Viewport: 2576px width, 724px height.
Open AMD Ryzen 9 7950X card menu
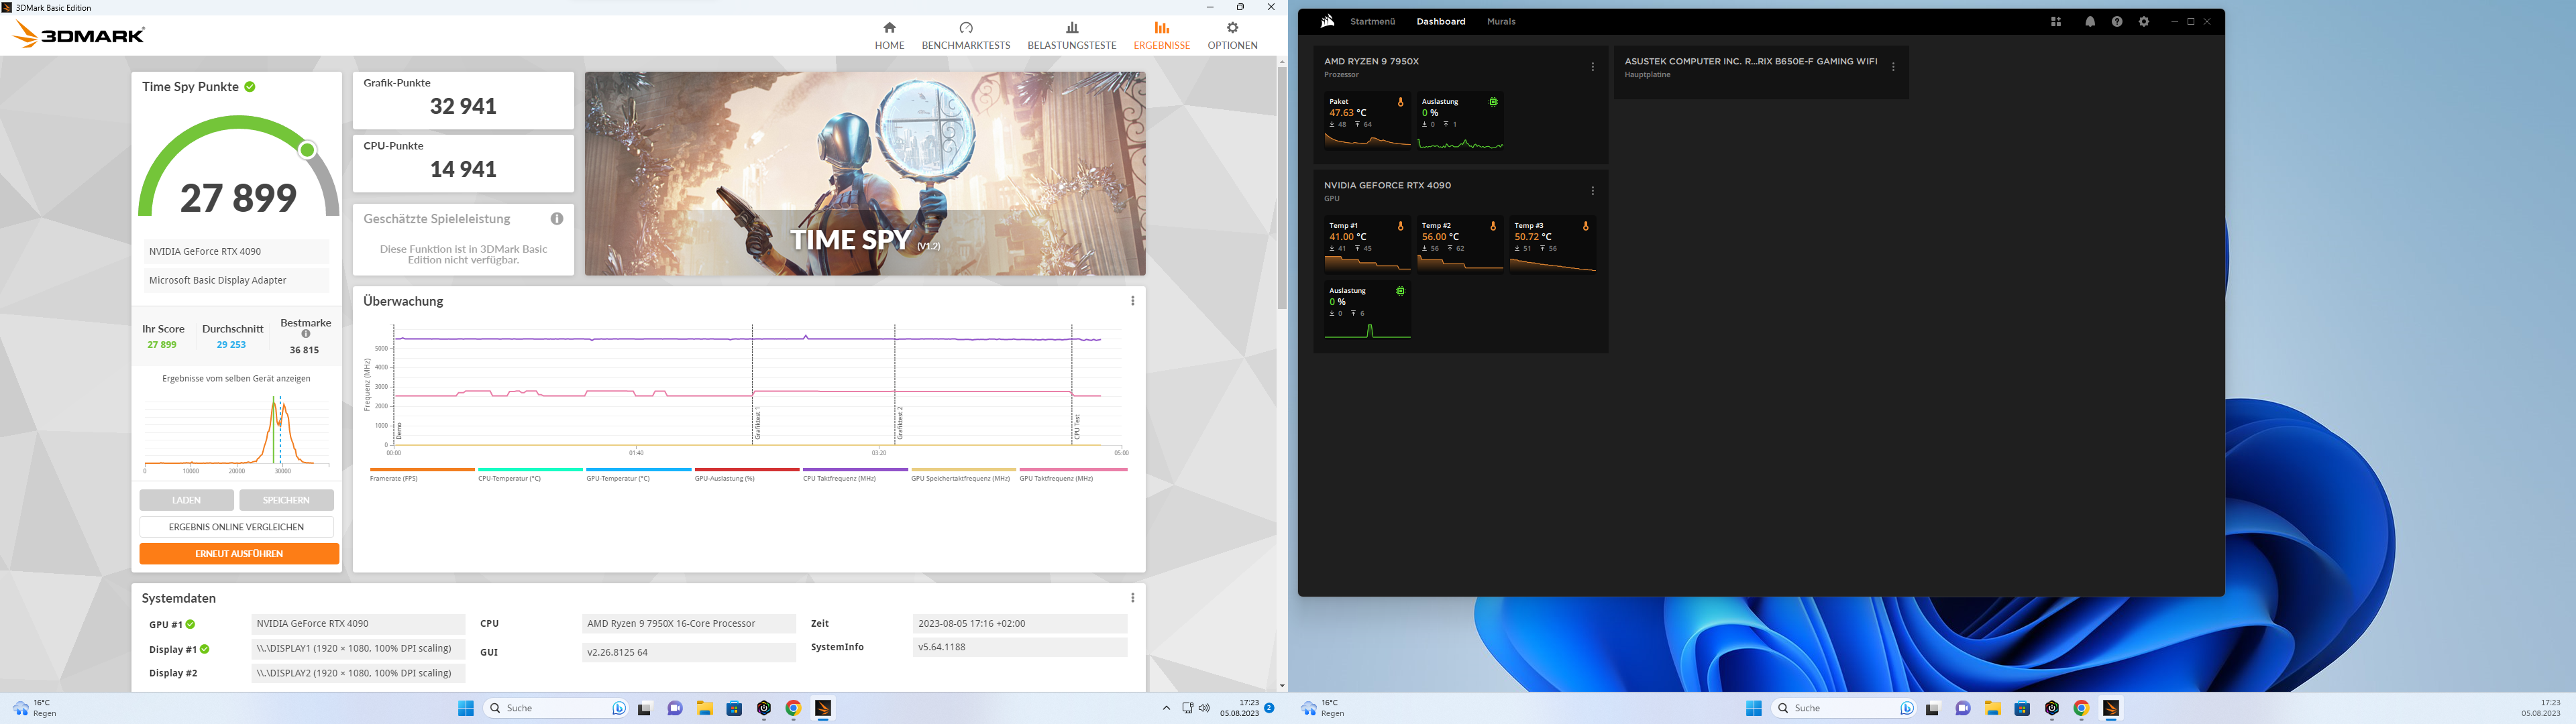(1592, 67)
